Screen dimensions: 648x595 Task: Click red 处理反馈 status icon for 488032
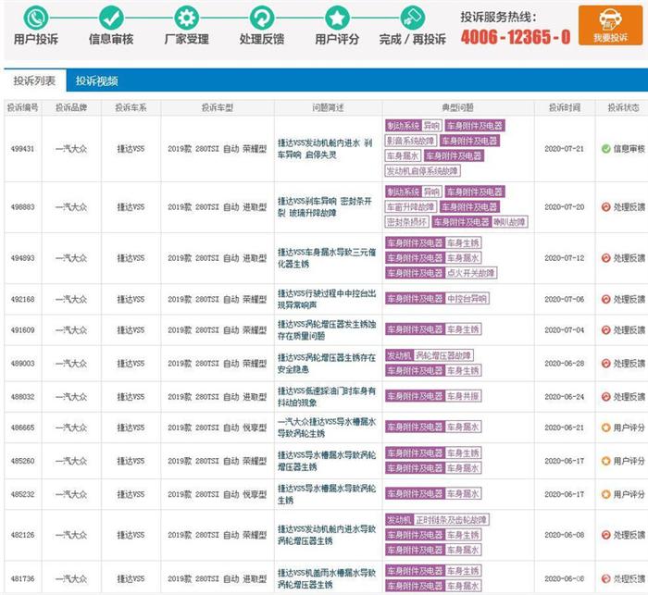point(605,397)
